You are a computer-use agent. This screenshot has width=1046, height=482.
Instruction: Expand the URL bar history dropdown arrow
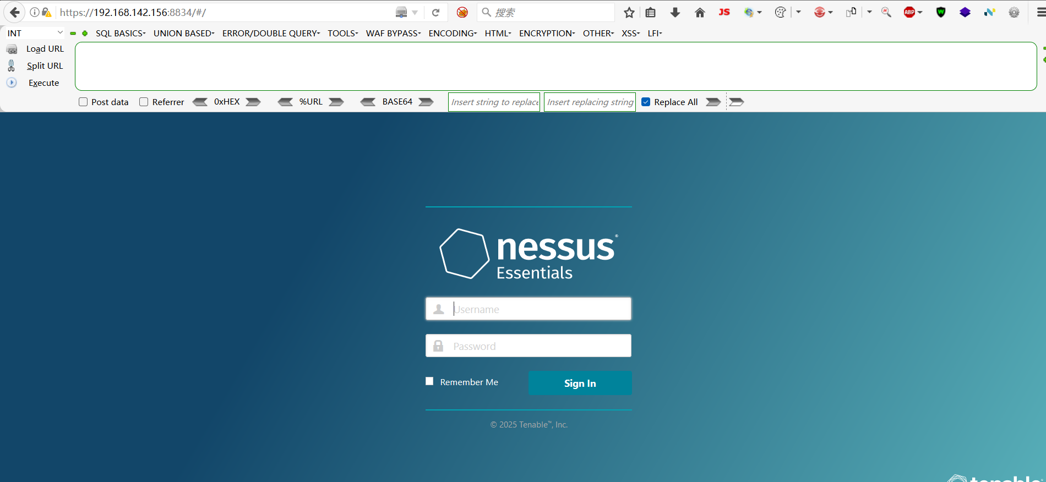[x=415, y=12]
